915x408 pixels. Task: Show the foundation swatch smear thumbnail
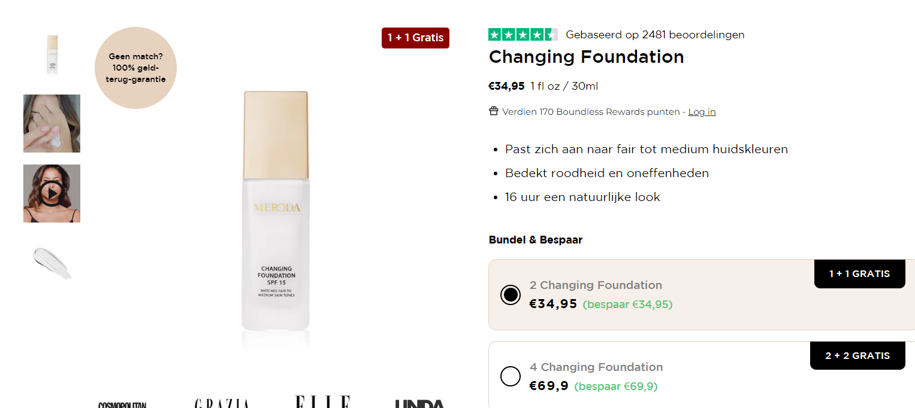coord(52,263)
